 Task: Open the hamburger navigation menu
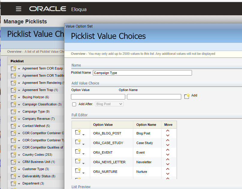click(x=19, y=9)
